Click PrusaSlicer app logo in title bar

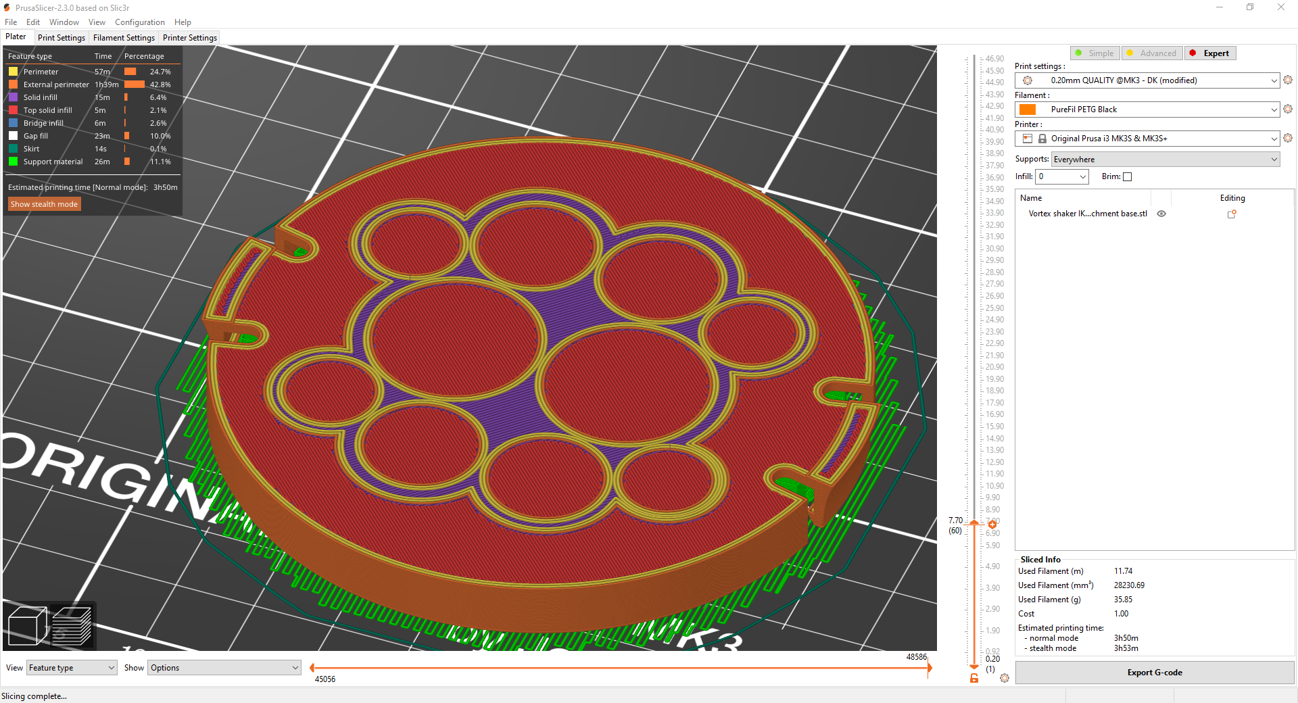click(x=7, y=7)
